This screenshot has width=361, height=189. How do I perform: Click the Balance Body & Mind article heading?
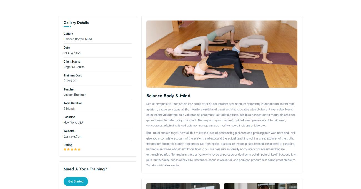pos(168,96)
